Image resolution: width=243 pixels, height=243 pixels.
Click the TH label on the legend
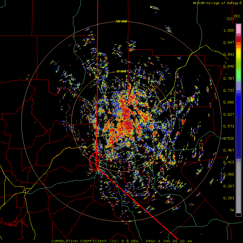coord(232,210)
